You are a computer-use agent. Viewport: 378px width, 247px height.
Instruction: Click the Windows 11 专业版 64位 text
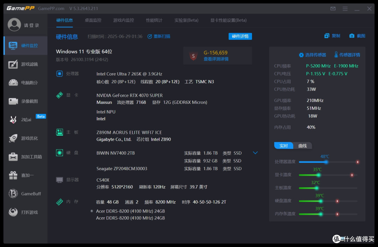click(x=84, y=51)
